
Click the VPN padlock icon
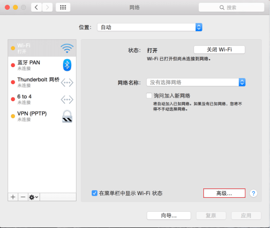pyautogui.click(x=67, y=116)
